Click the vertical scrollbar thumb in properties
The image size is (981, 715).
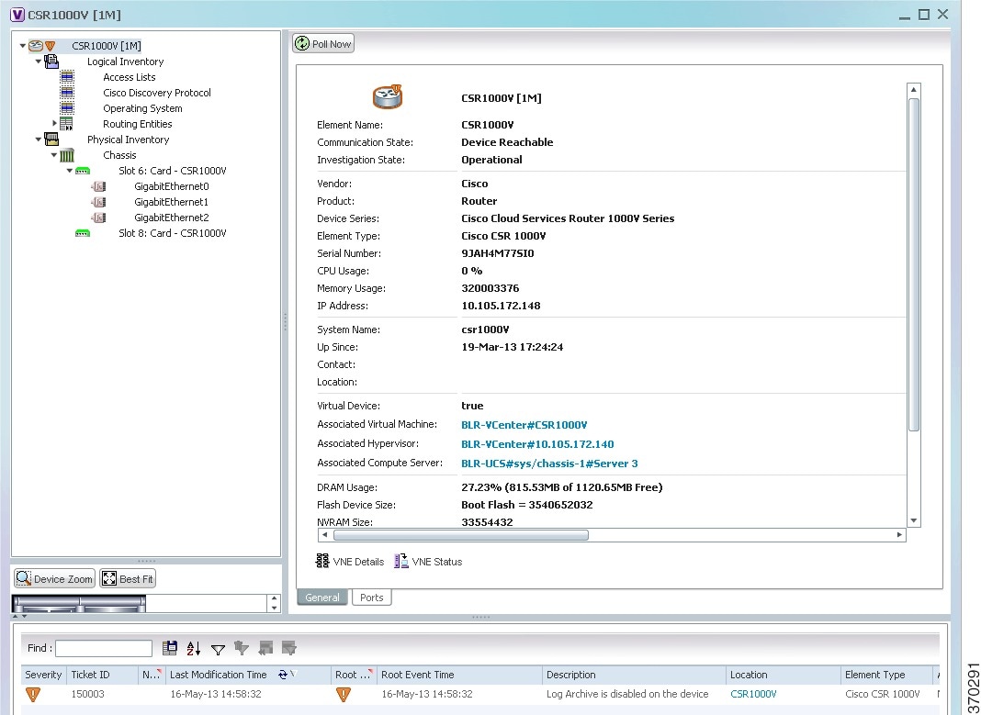tap(913, 265)
